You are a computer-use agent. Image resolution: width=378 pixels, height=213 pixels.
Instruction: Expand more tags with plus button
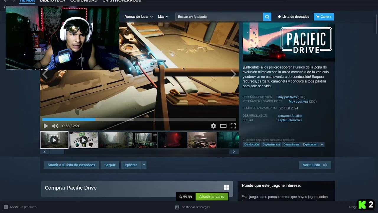pyautogui.click(x=322, y=145)
